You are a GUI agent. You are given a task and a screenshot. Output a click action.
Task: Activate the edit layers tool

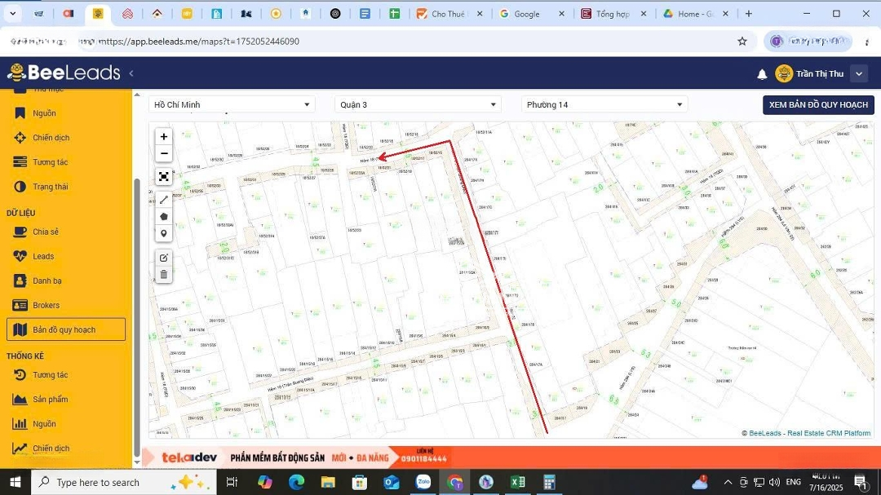tap(164, 258)
